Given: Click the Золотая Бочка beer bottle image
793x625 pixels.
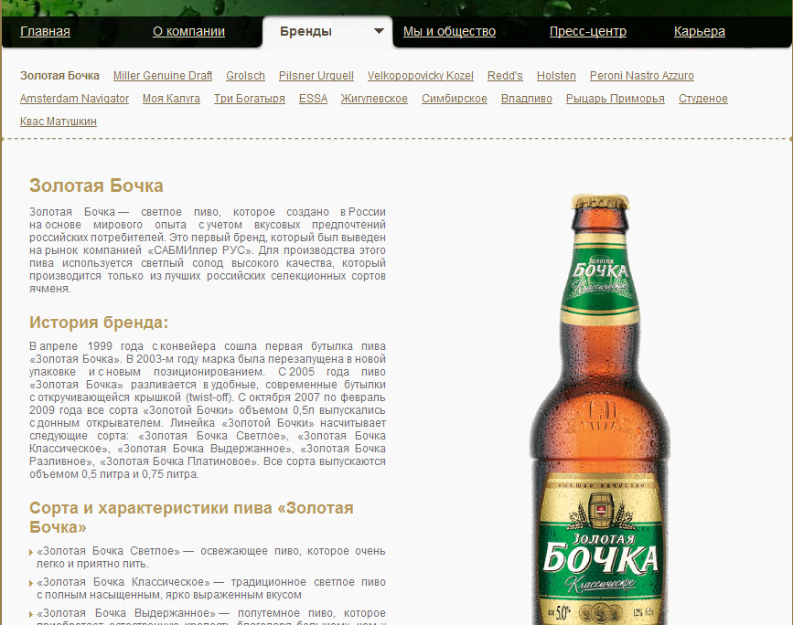Looking at the screenshot, I should (600, 409).
